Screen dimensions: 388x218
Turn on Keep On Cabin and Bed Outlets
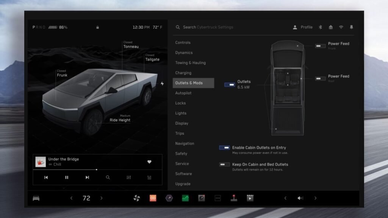(224, 165)
